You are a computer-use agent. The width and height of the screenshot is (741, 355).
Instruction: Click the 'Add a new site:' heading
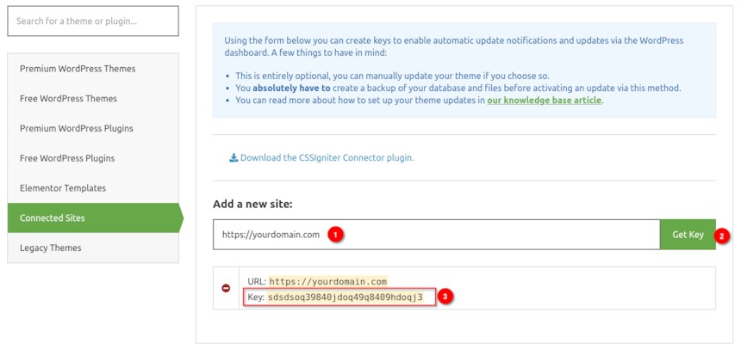click(x=252, y=204)
